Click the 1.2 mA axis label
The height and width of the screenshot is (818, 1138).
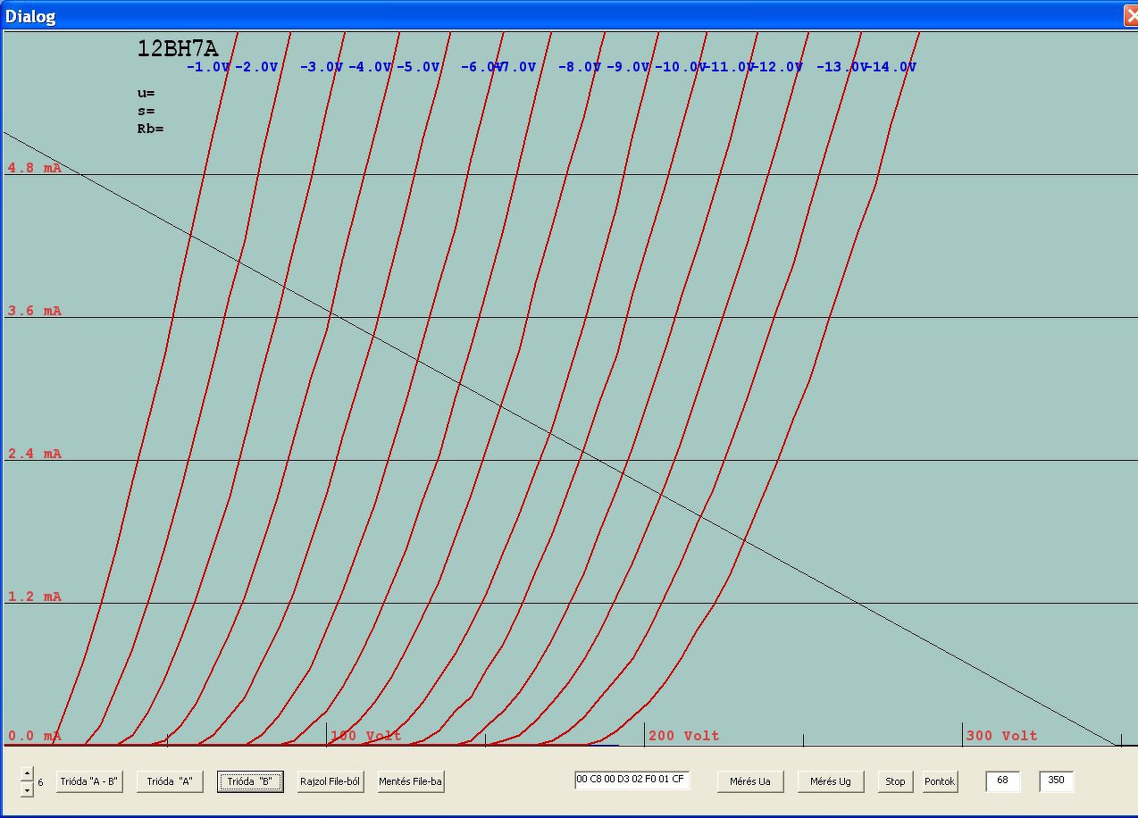35,597
